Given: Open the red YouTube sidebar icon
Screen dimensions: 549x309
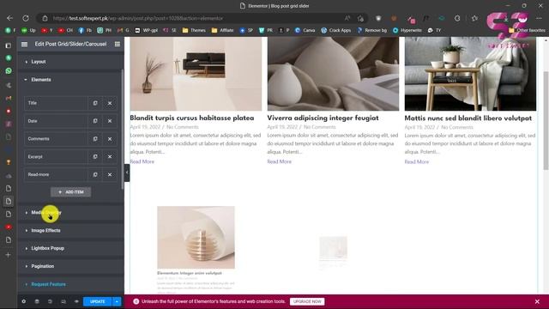Looking at the screenshot, I should tap(9, 227).
